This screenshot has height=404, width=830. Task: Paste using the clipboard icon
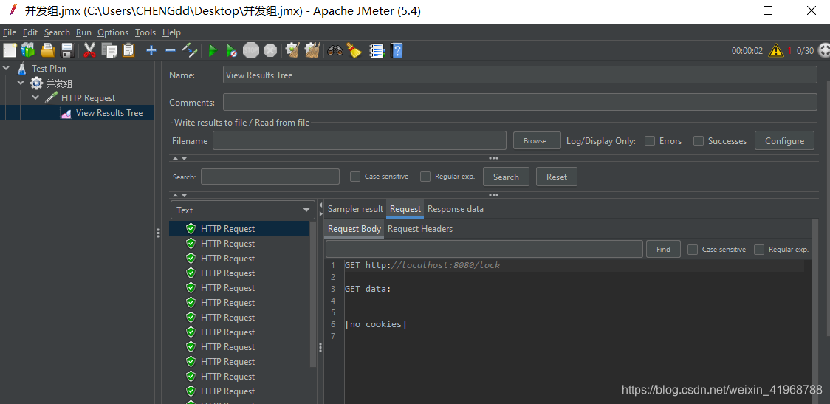(128, 51)
